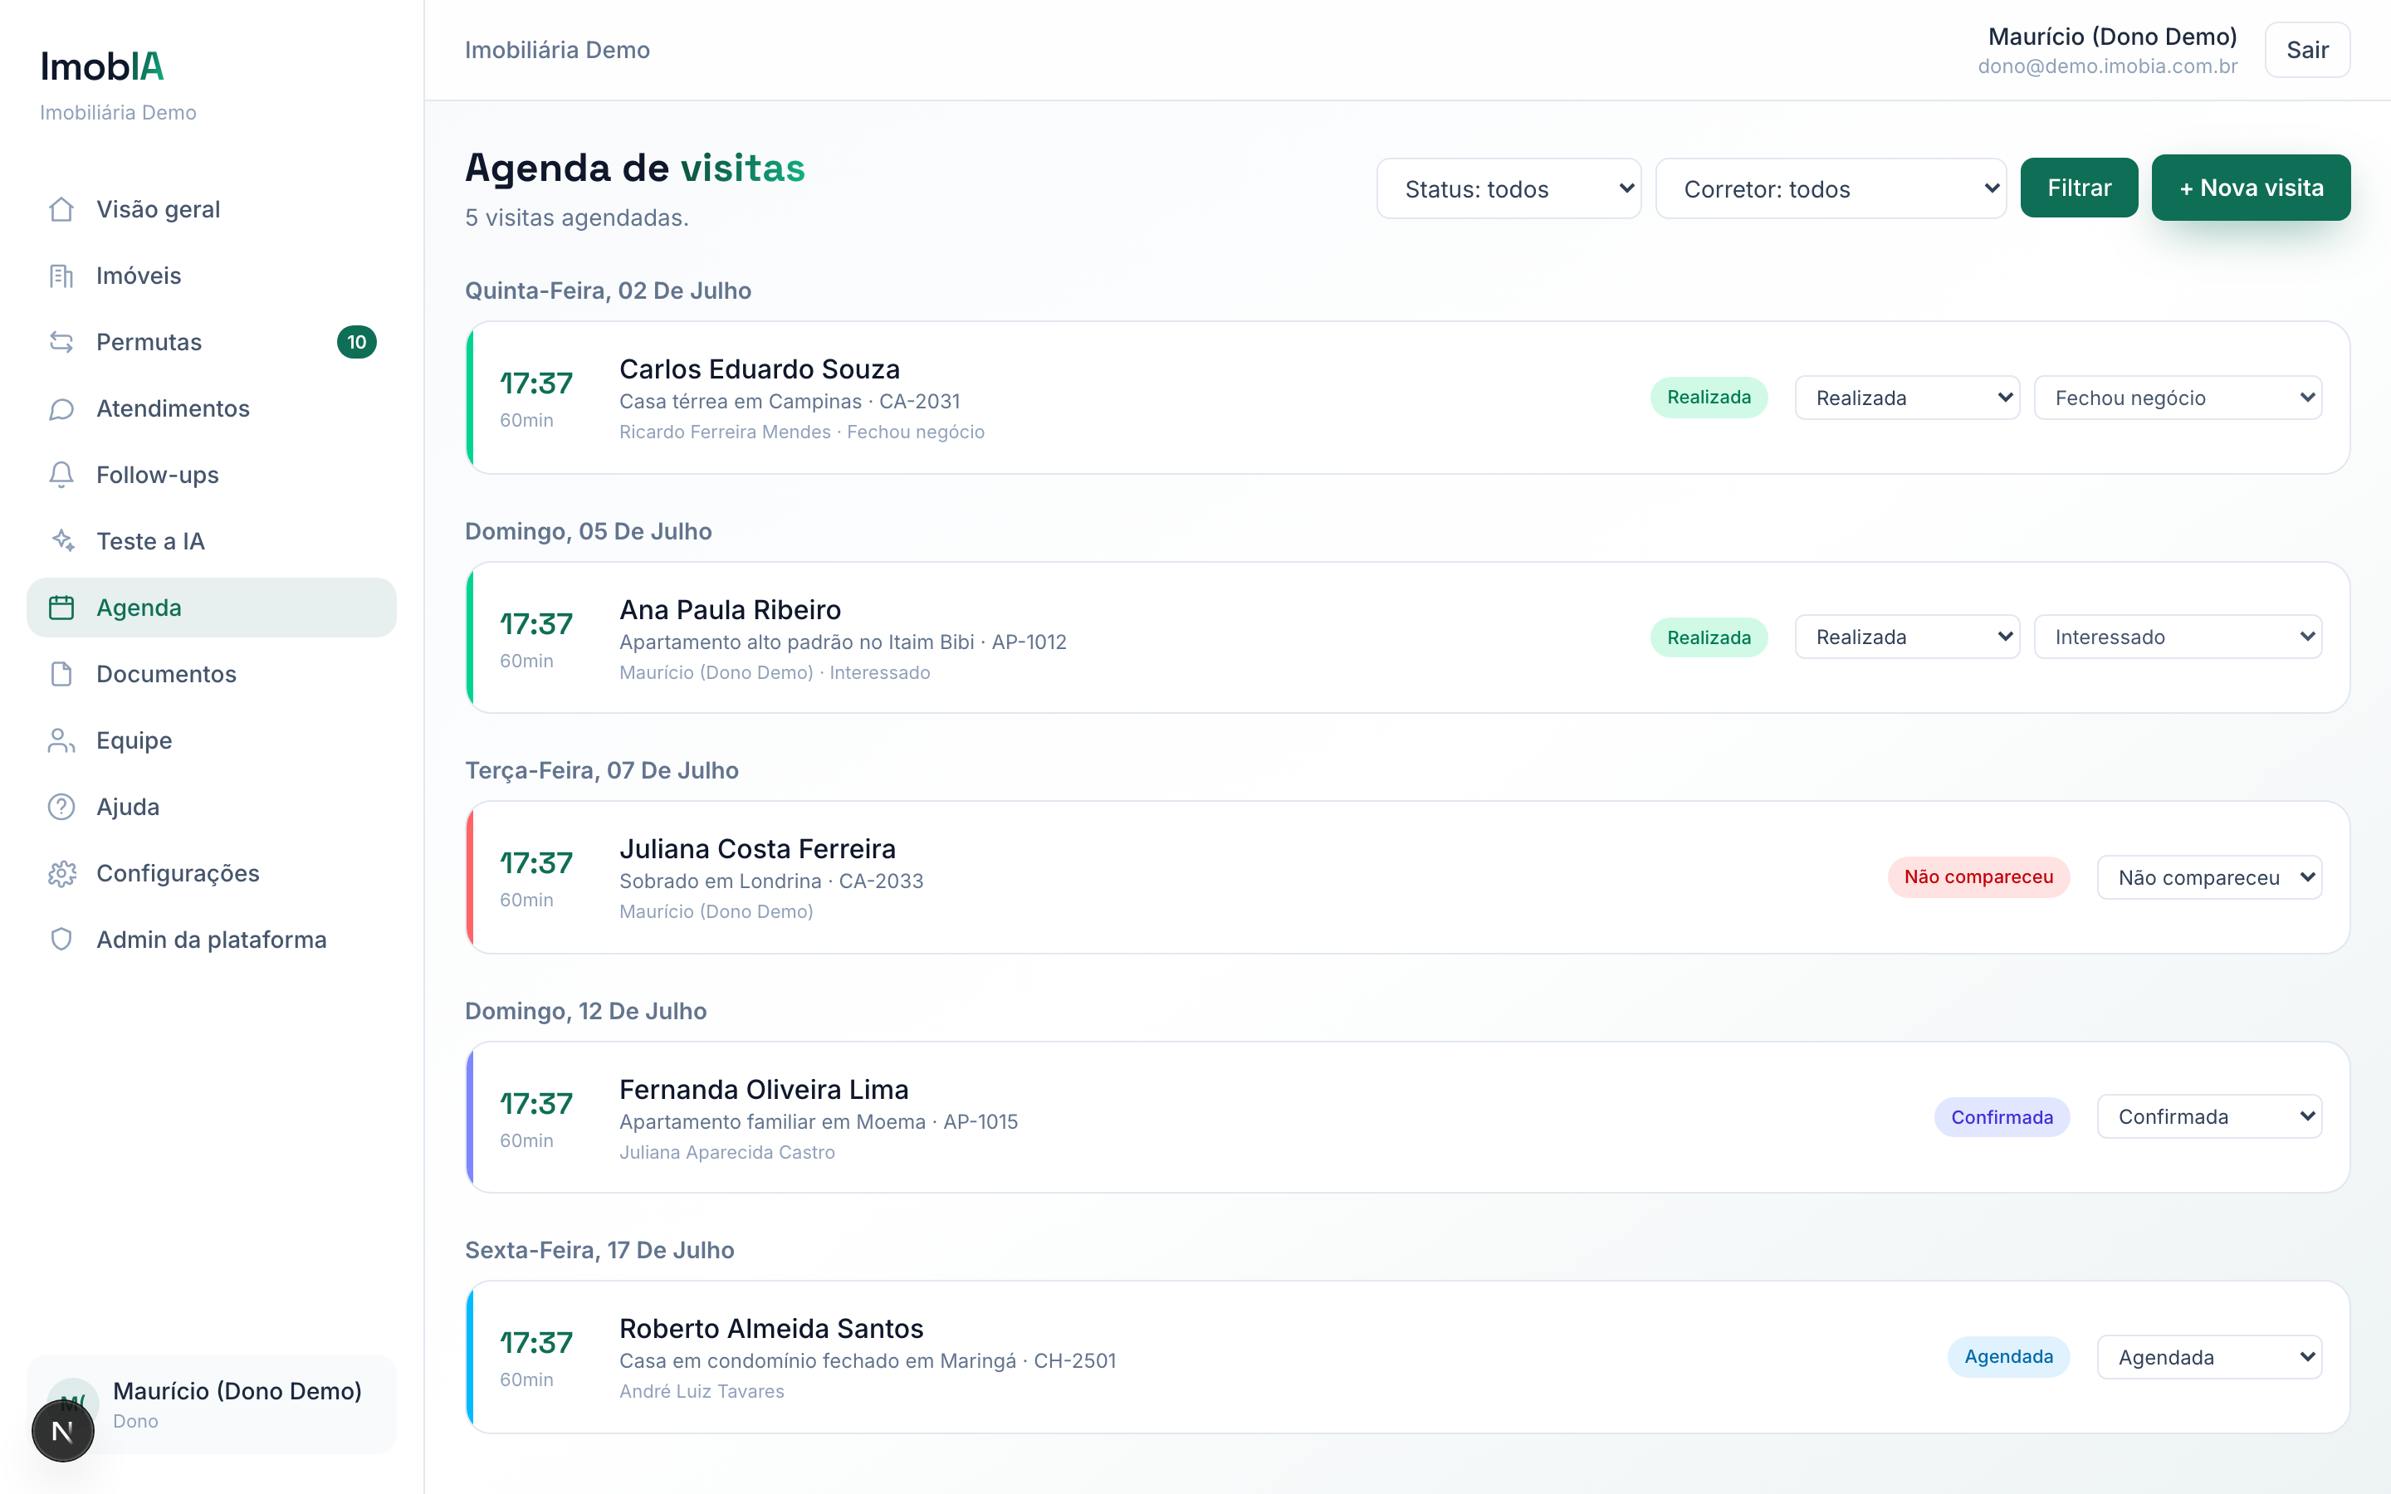This screenshot has width=2391, height=1494.
Task: Open Carlos Eduardo Souza's Realizada status dropdown
Action: click(x=1907, y=398)
